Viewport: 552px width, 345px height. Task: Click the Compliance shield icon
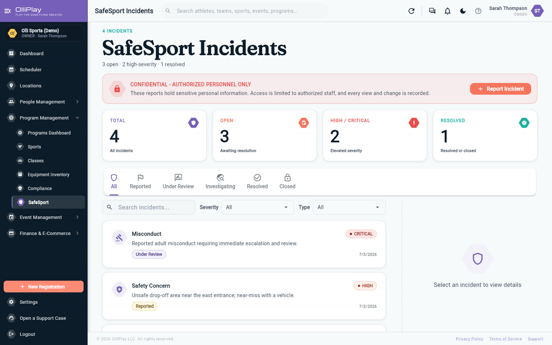(x=20, y=188)
